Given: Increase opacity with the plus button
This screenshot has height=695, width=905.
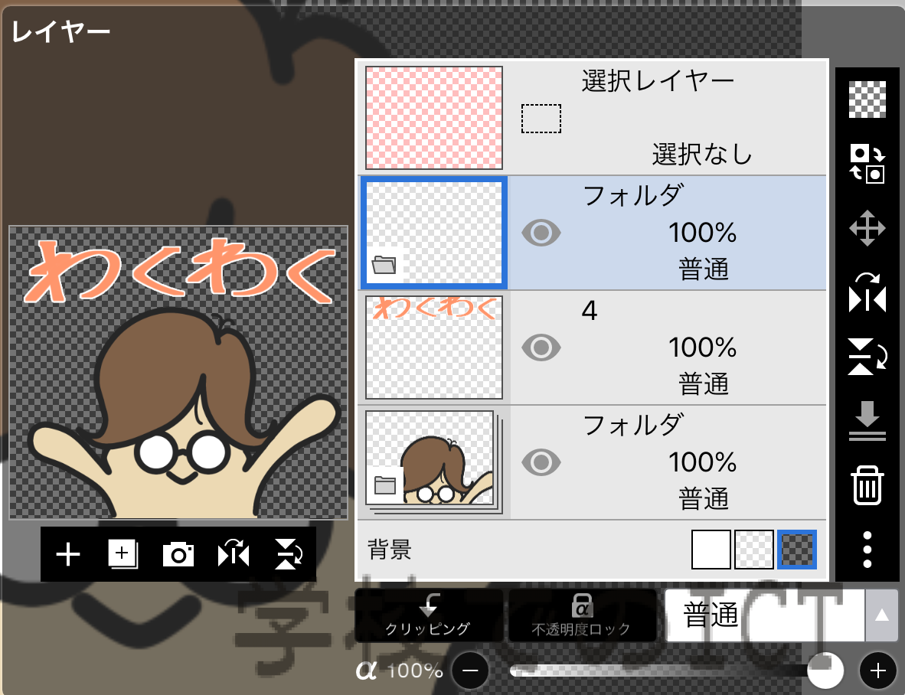Looking at the screenshot, I should 878,671.
